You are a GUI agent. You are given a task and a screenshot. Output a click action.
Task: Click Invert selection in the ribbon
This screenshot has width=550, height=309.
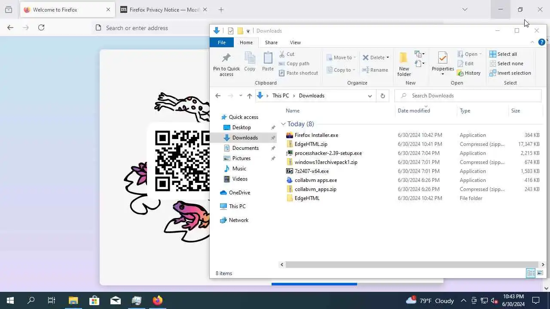click(510, 73)
